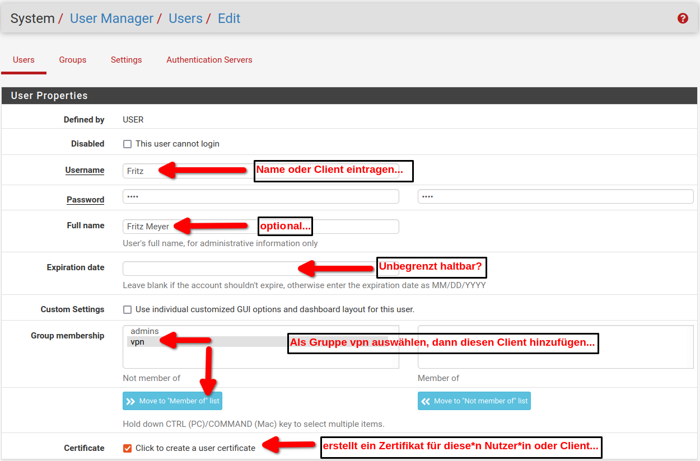Viewport: 700px width, 461px height.
Task: Click the password confirmation field
Action: (556, 196)
